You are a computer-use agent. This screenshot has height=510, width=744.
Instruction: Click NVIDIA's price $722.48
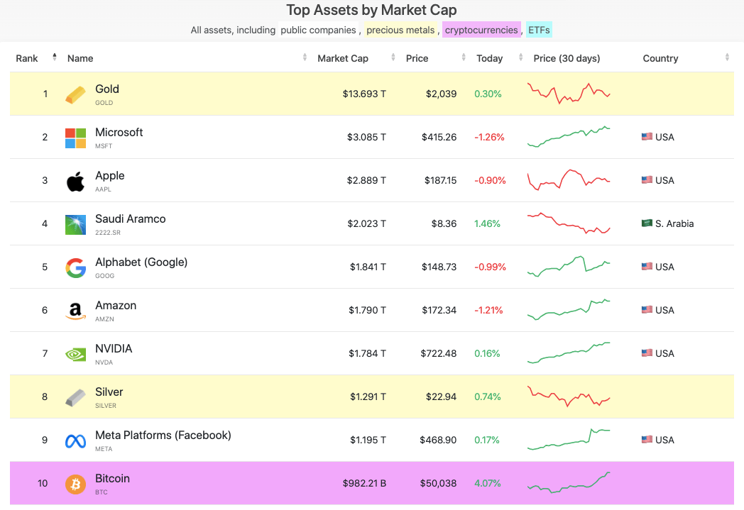coord(439,353)
